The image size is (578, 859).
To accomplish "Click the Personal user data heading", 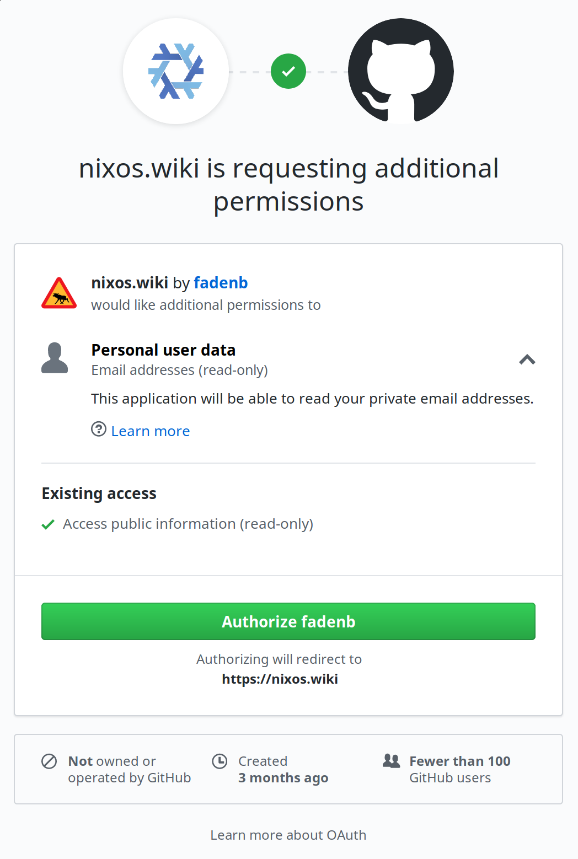I will point(163,350).
